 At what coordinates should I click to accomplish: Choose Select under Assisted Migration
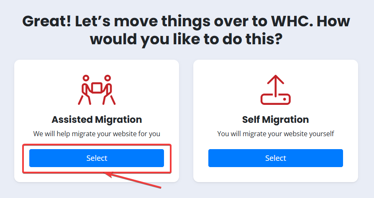(x=97, y=158)
